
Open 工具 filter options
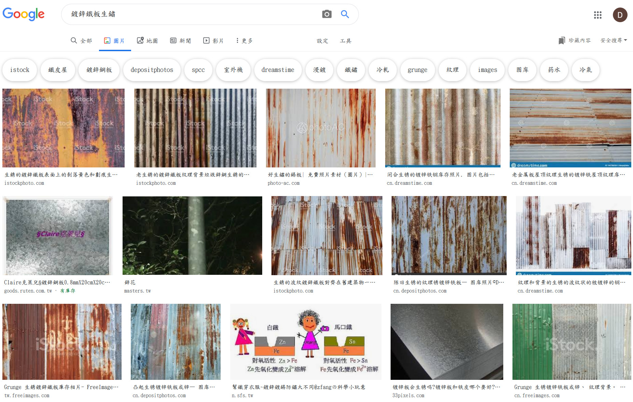346,41
